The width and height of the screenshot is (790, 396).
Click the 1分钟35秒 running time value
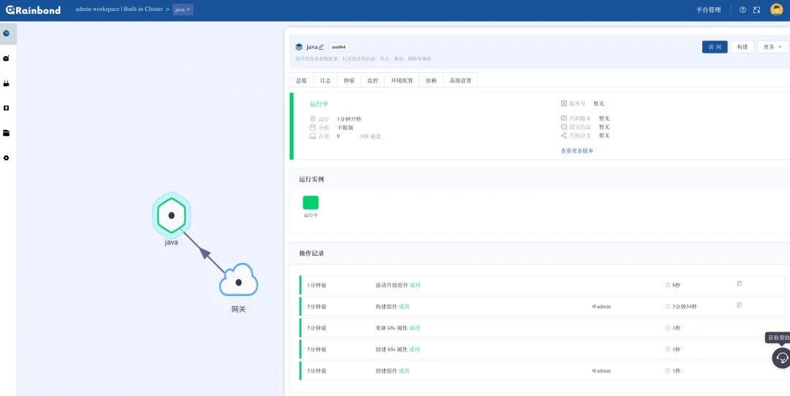pyautogui.click(x=349, y=119)
